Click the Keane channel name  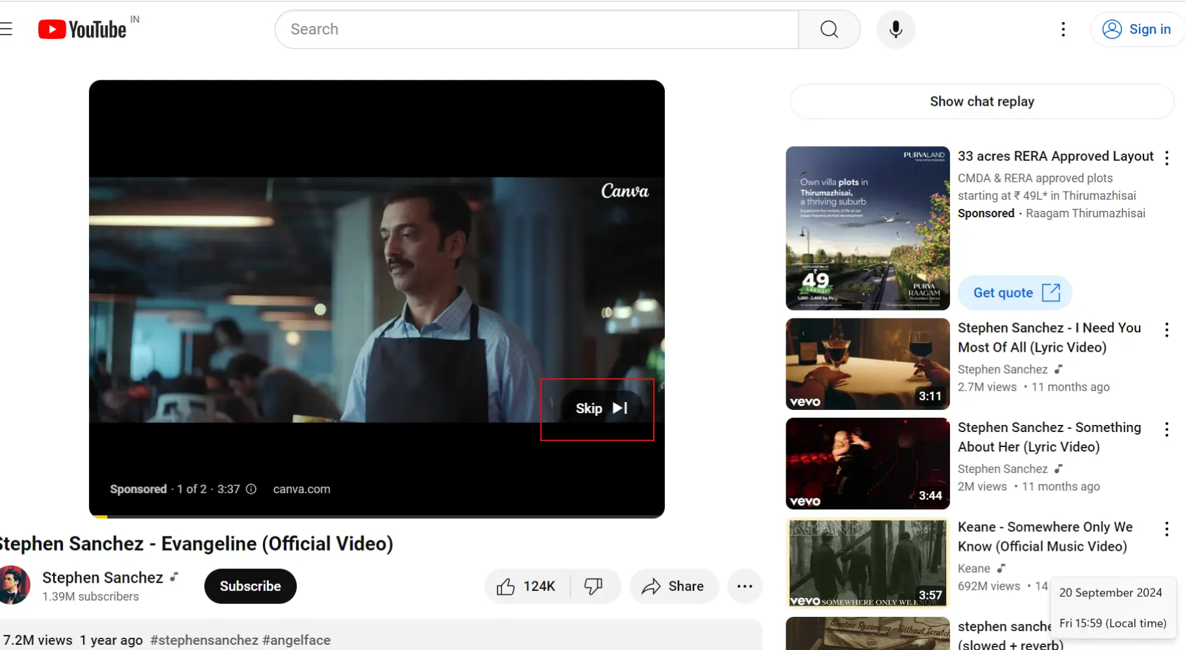(x=974, y=568)
